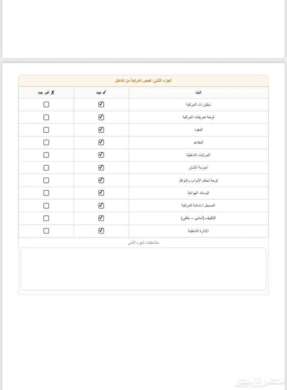Check غير جيد for المقود
The image size is (287, 390).
click(46, 129)
